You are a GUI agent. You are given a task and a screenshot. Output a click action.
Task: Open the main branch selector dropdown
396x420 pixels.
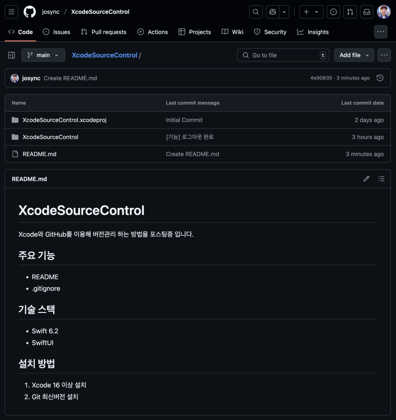tap(43, 55)
